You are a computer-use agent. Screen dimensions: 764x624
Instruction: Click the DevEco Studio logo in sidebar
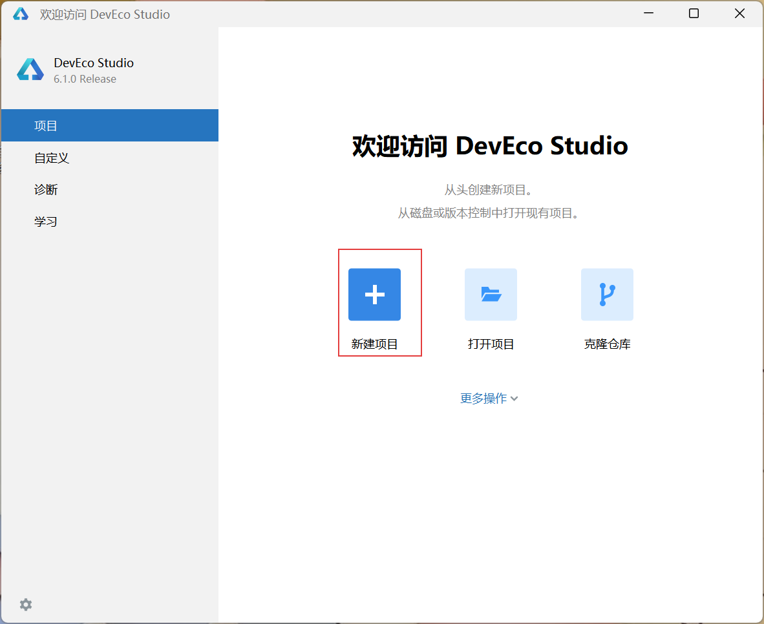tap(30, 69)
